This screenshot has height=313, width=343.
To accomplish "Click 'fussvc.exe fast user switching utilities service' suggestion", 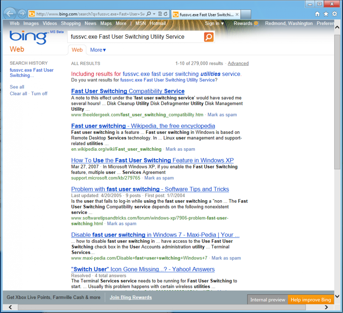I will tap(181, 74).
